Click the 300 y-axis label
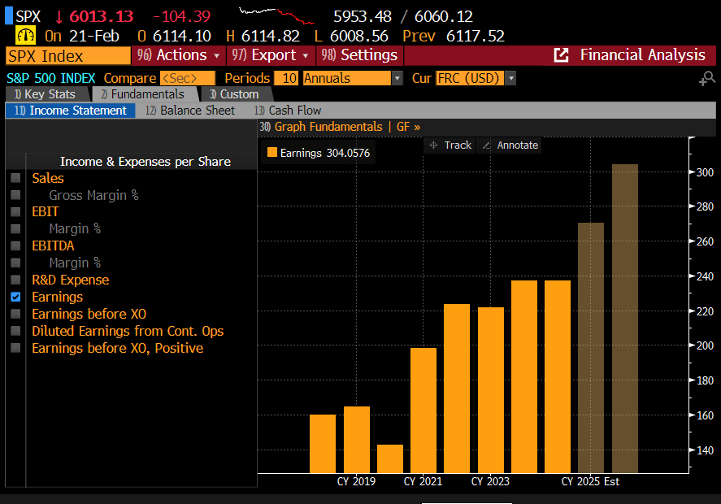 point(705,172)
